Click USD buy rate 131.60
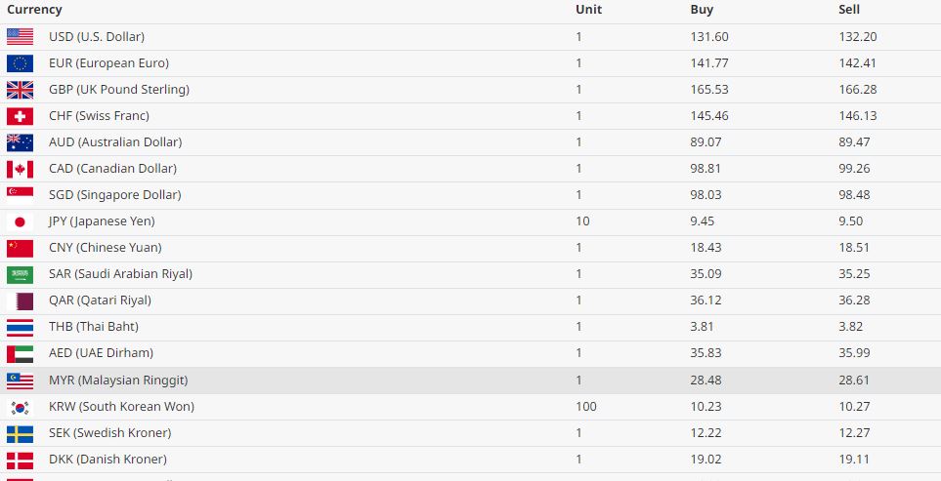Image resolution: width=941 pixels, height=481 pixels. (708, 37)
